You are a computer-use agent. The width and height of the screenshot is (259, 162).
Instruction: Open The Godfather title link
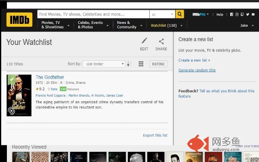pos(50,77)
